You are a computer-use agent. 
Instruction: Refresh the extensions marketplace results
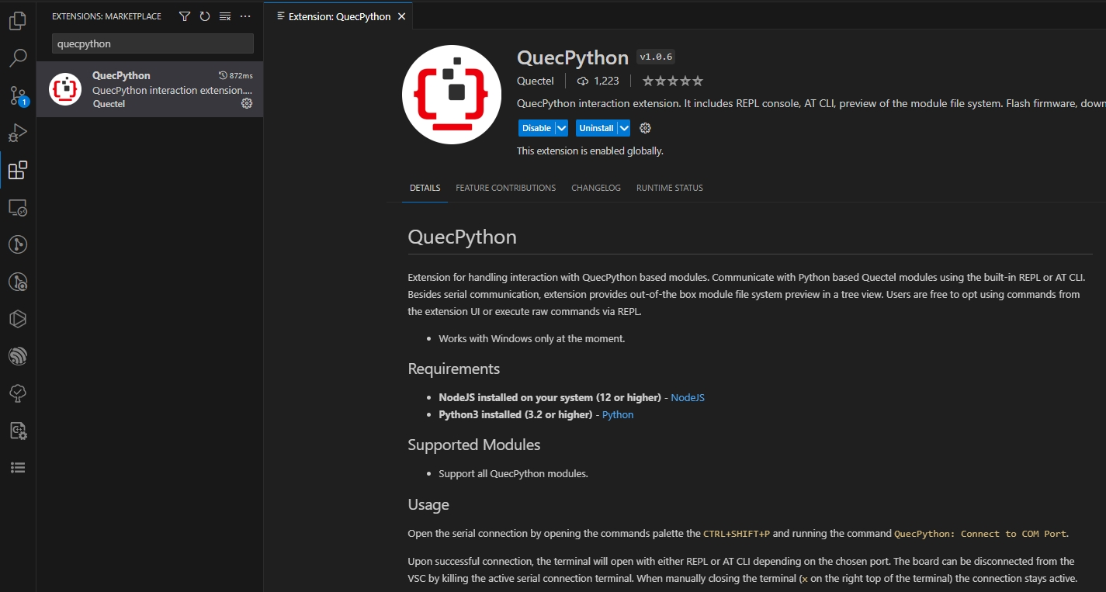pyautogui.click(x=204, y=16)
